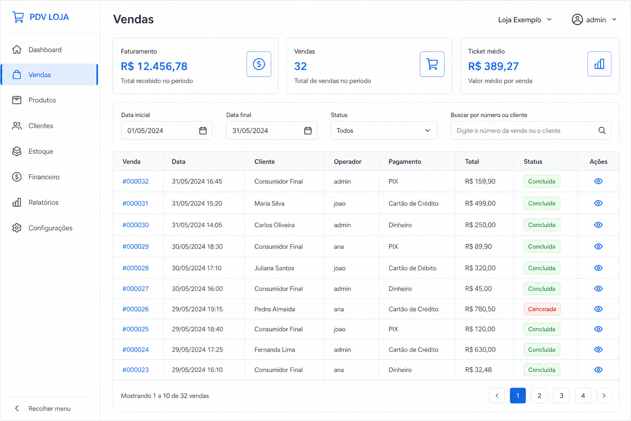Expand the Loja Exemplo store selector chevron
Screen dimensions: 631x421
549,20
